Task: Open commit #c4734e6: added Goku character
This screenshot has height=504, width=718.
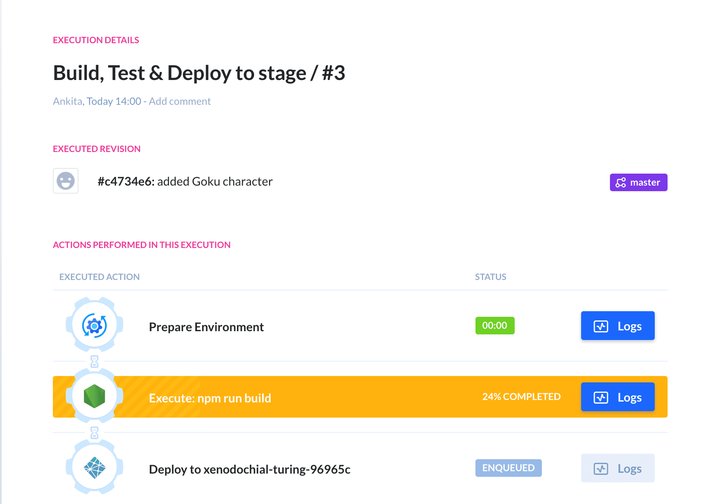Action: (x=185, y=181)
